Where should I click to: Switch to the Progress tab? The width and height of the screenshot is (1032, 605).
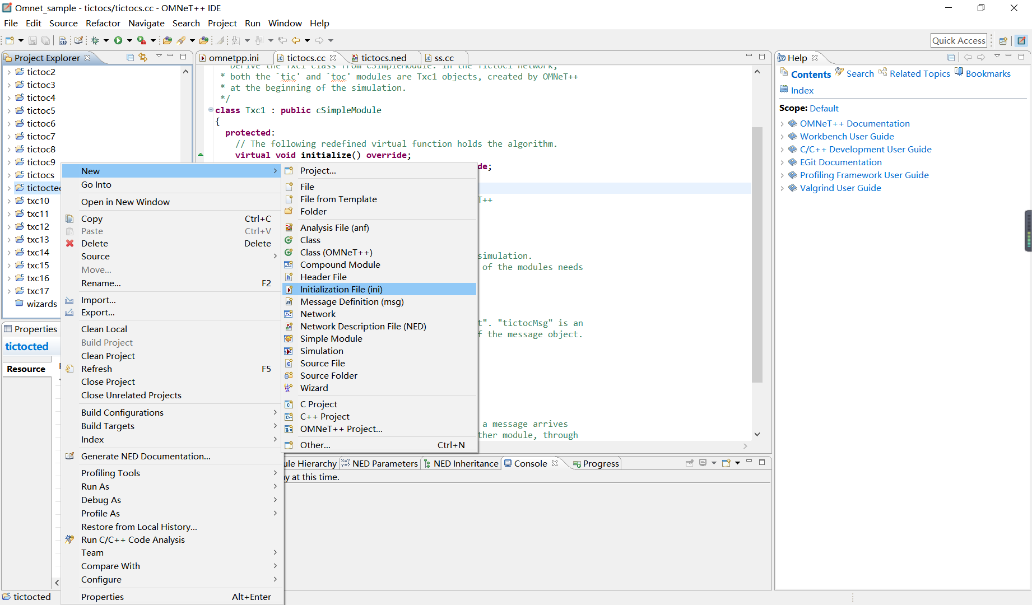coord(596,463)
